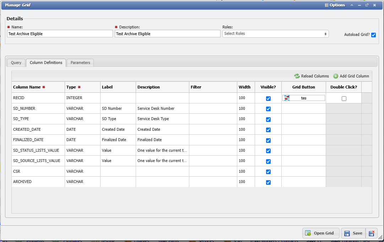Click the Reload Columns refresh icon
The width and height of the screenshot is (384, 242).
click(x=297, y=76)
